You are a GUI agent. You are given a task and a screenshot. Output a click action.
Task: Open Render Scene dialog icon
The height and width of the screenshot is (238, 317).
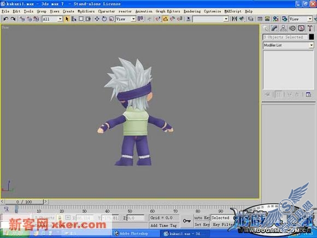pos(285,19)
